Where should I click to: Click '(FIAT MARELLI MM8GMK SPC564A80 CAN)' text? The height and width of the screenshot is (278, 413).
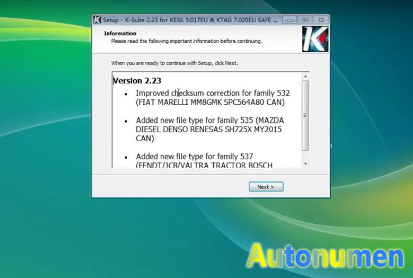[210, 102]
